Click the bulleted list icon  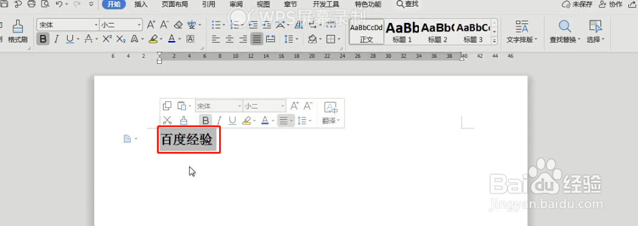coord(217,25)
